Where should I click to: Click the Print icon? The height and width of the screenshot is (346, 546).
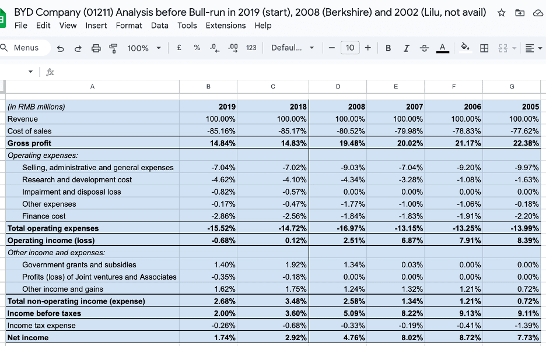[96, 48]
